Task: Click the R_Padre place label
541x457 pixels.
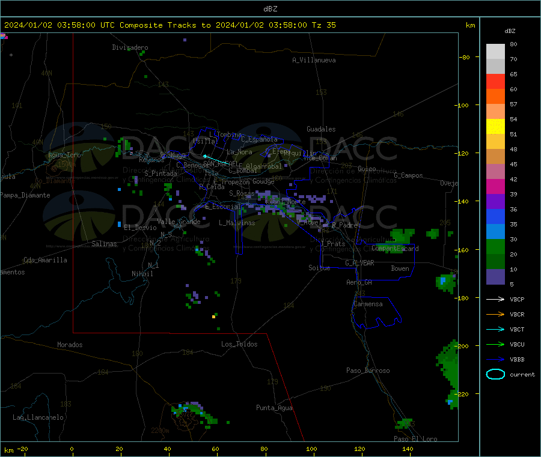Action: click(x=344, y=225)
